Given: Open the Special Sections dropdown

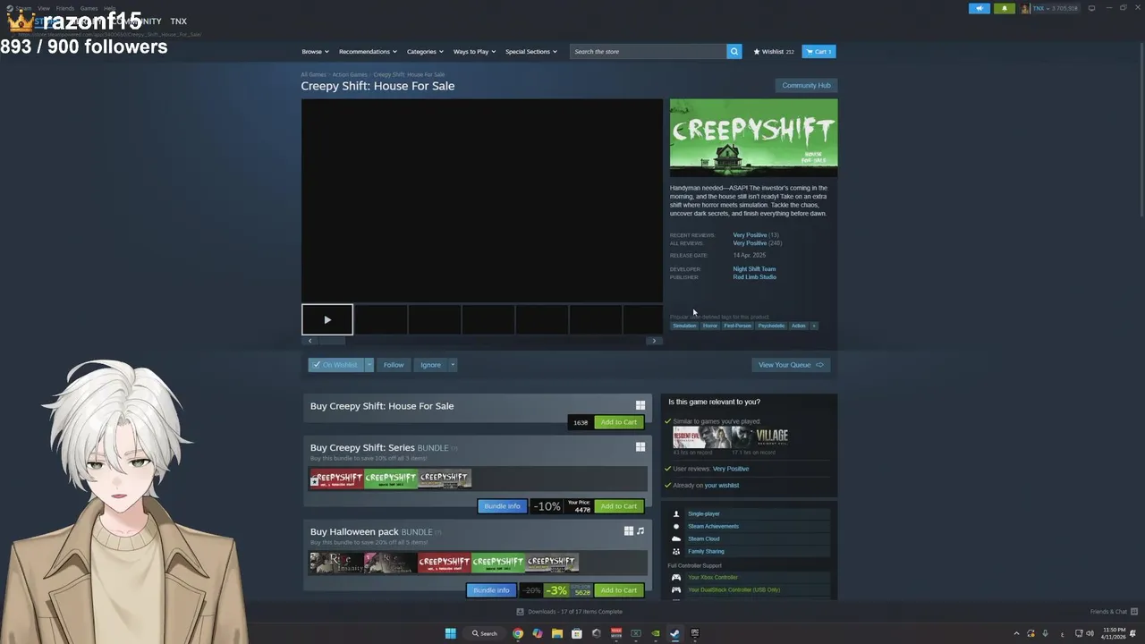Looking at the screenshot, I should (530, 52).
